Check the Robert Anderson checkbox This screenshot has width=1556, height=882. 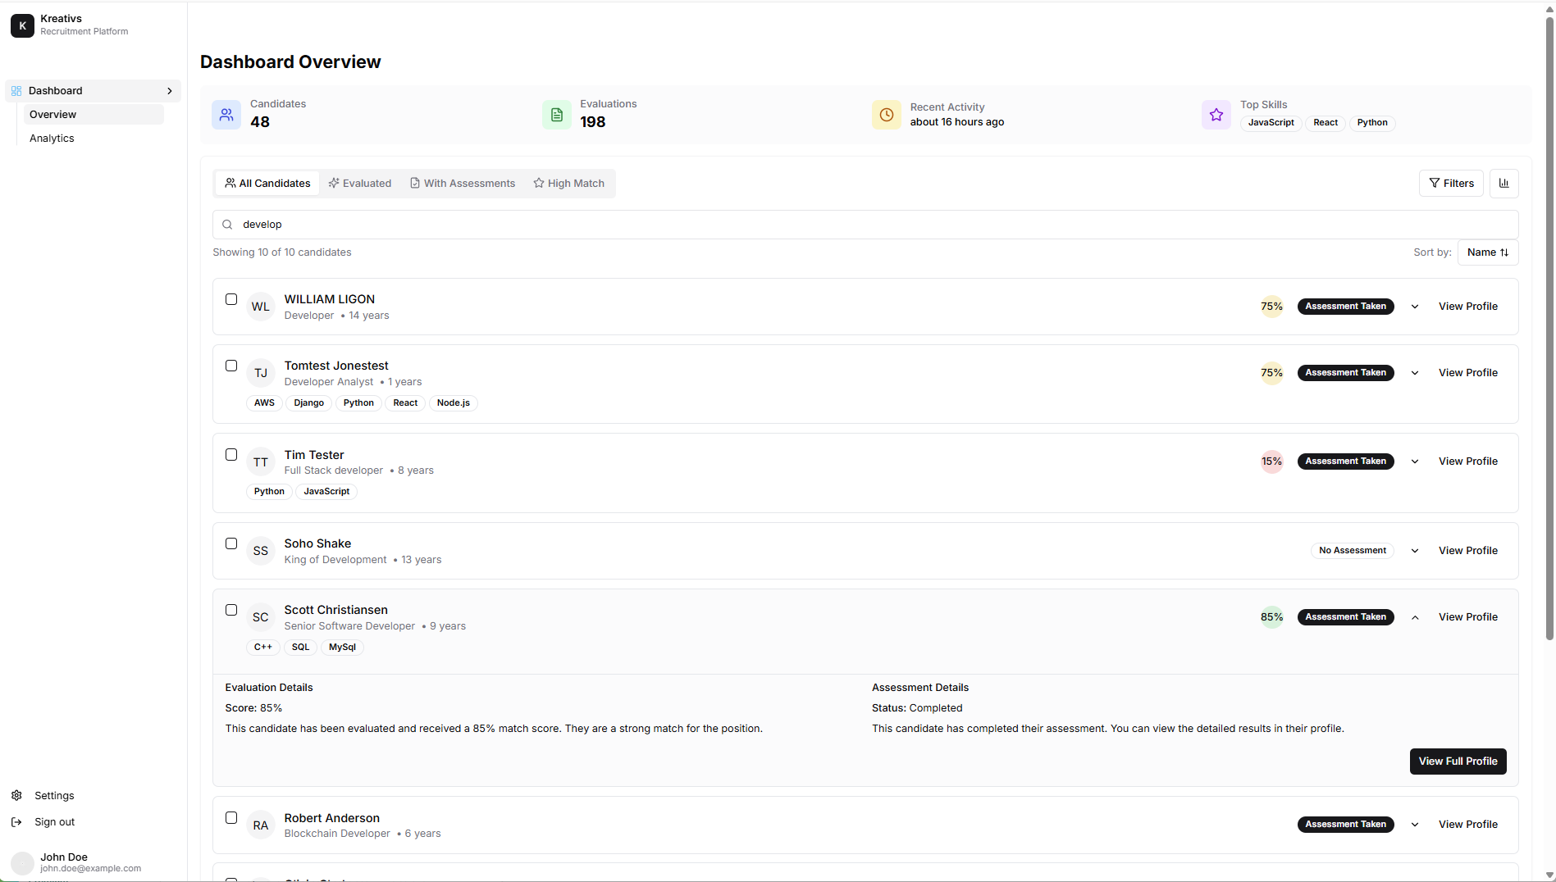tap(231, 818)
